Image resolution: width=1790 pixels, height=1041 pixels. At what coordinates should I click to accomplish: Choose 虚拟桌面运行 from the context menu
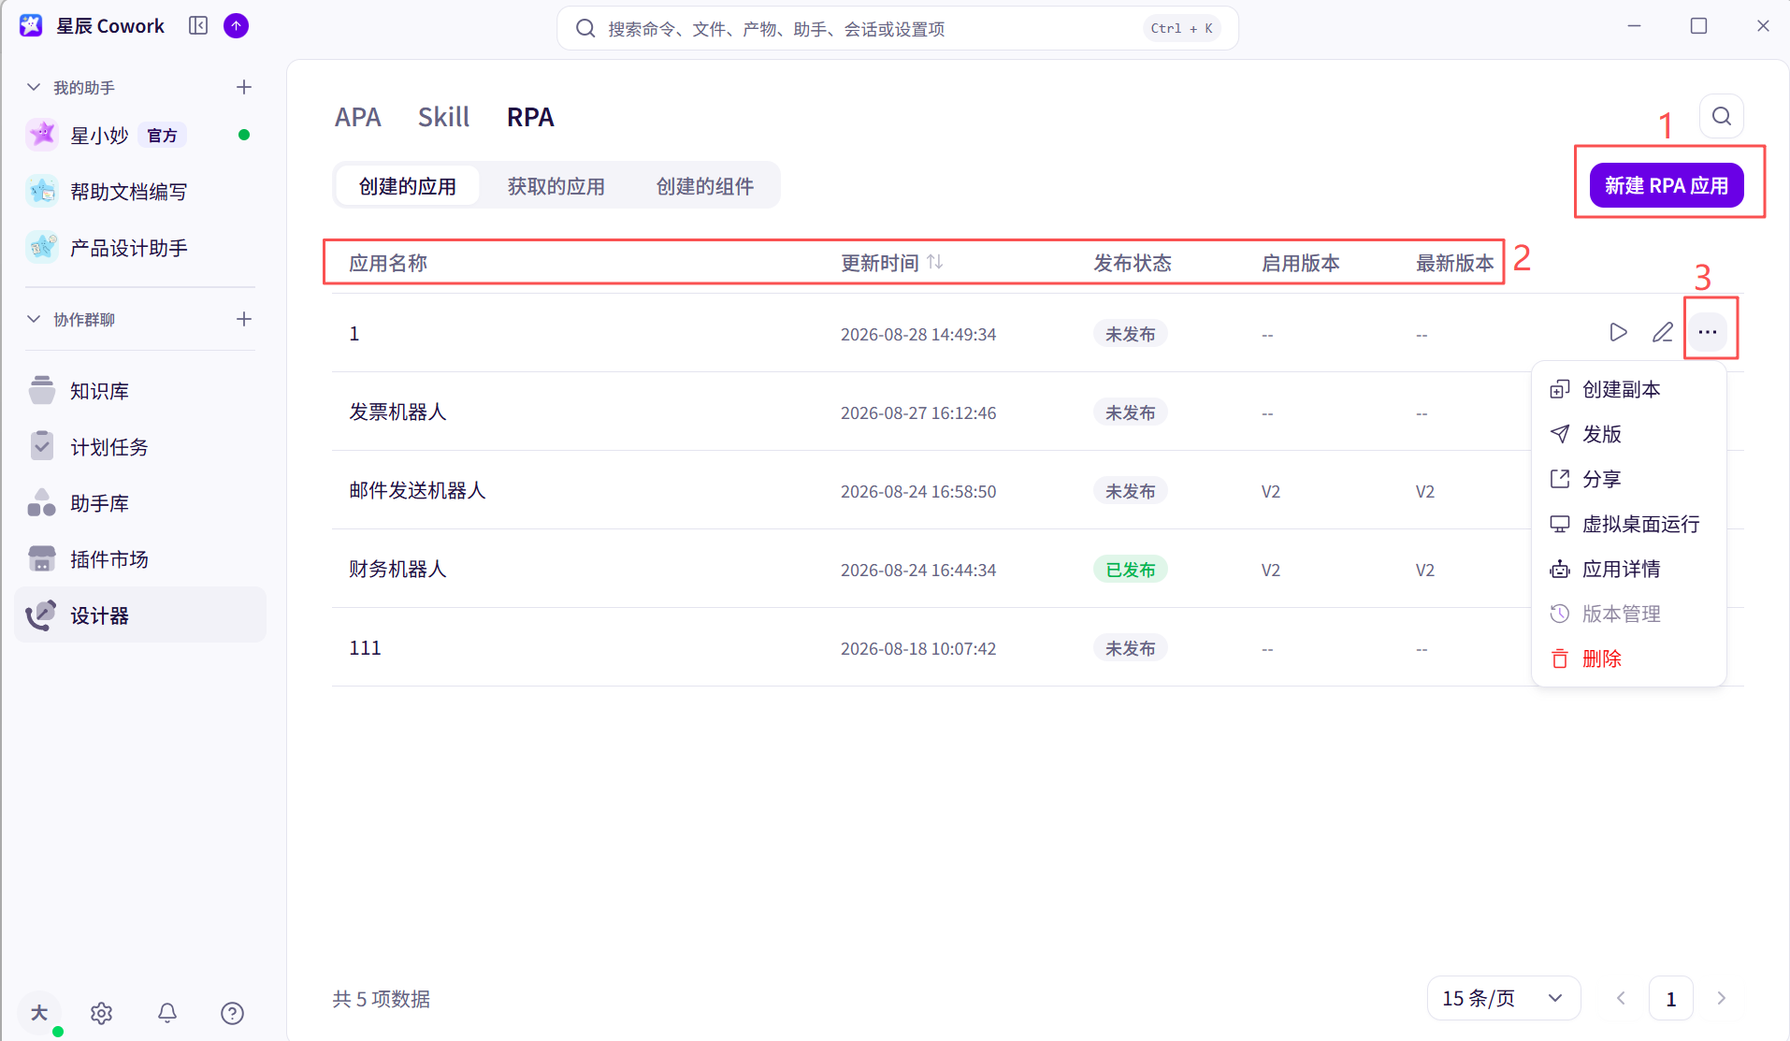pos(1628,524)
